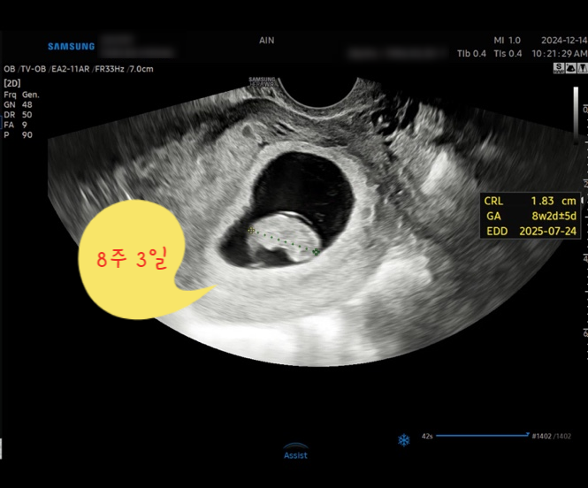Click the P 90 power setting
Image resolution: width=588 pixels, height=488 pixels.
pyautogui.click(x=18, y=135)
